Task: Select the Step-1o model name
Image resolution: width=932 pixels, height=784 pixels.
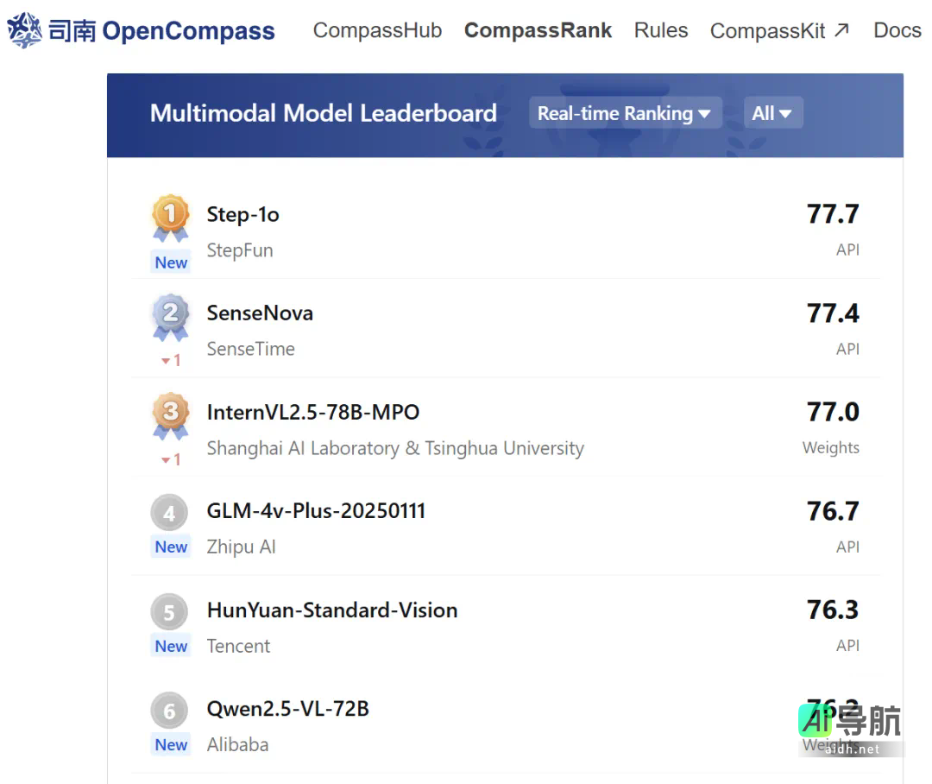Action: [242, 214]
